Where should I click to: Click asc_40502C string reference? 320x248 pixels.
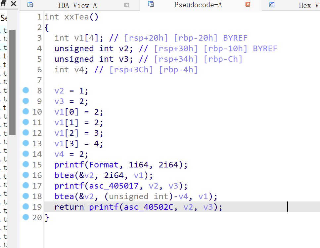(x=148, y=207)
